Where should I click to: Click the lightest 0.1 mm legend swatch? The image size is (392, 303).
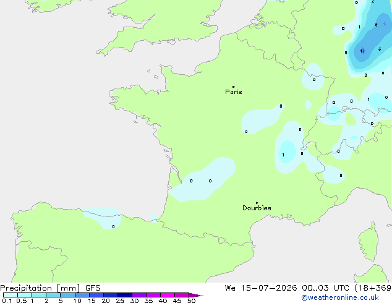(11, 295)
